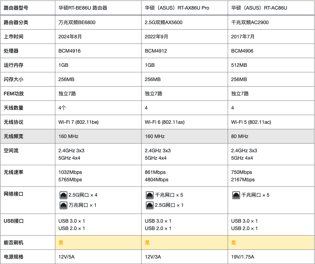The width and height of the screenshot is (315, 264).
Task: Select the 万兆双频BE6800 cell
Action: click(77, 22)
